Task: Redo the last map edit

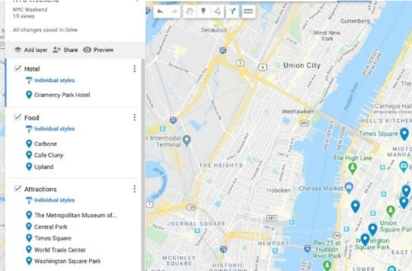Action: (x=174, y=11)
